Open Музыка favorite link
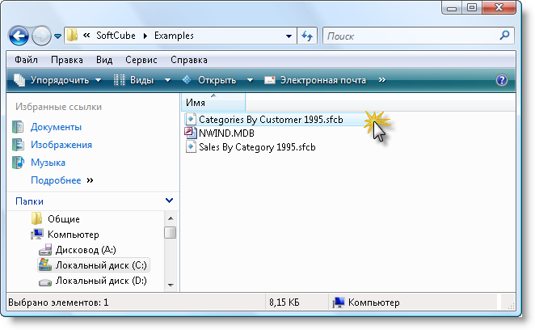The image size is (535, 330). pos(48,163)
